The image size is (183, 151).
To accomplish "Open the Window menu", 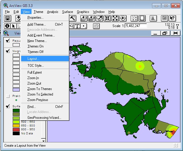I will [x=99, y=12].
